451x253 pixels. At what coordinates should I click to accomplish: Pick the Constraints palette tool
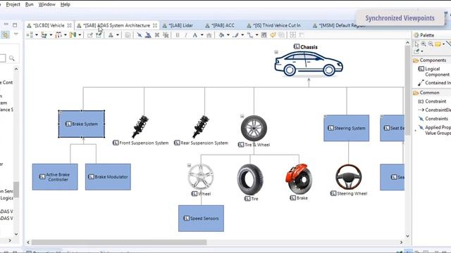coord(433,119)
